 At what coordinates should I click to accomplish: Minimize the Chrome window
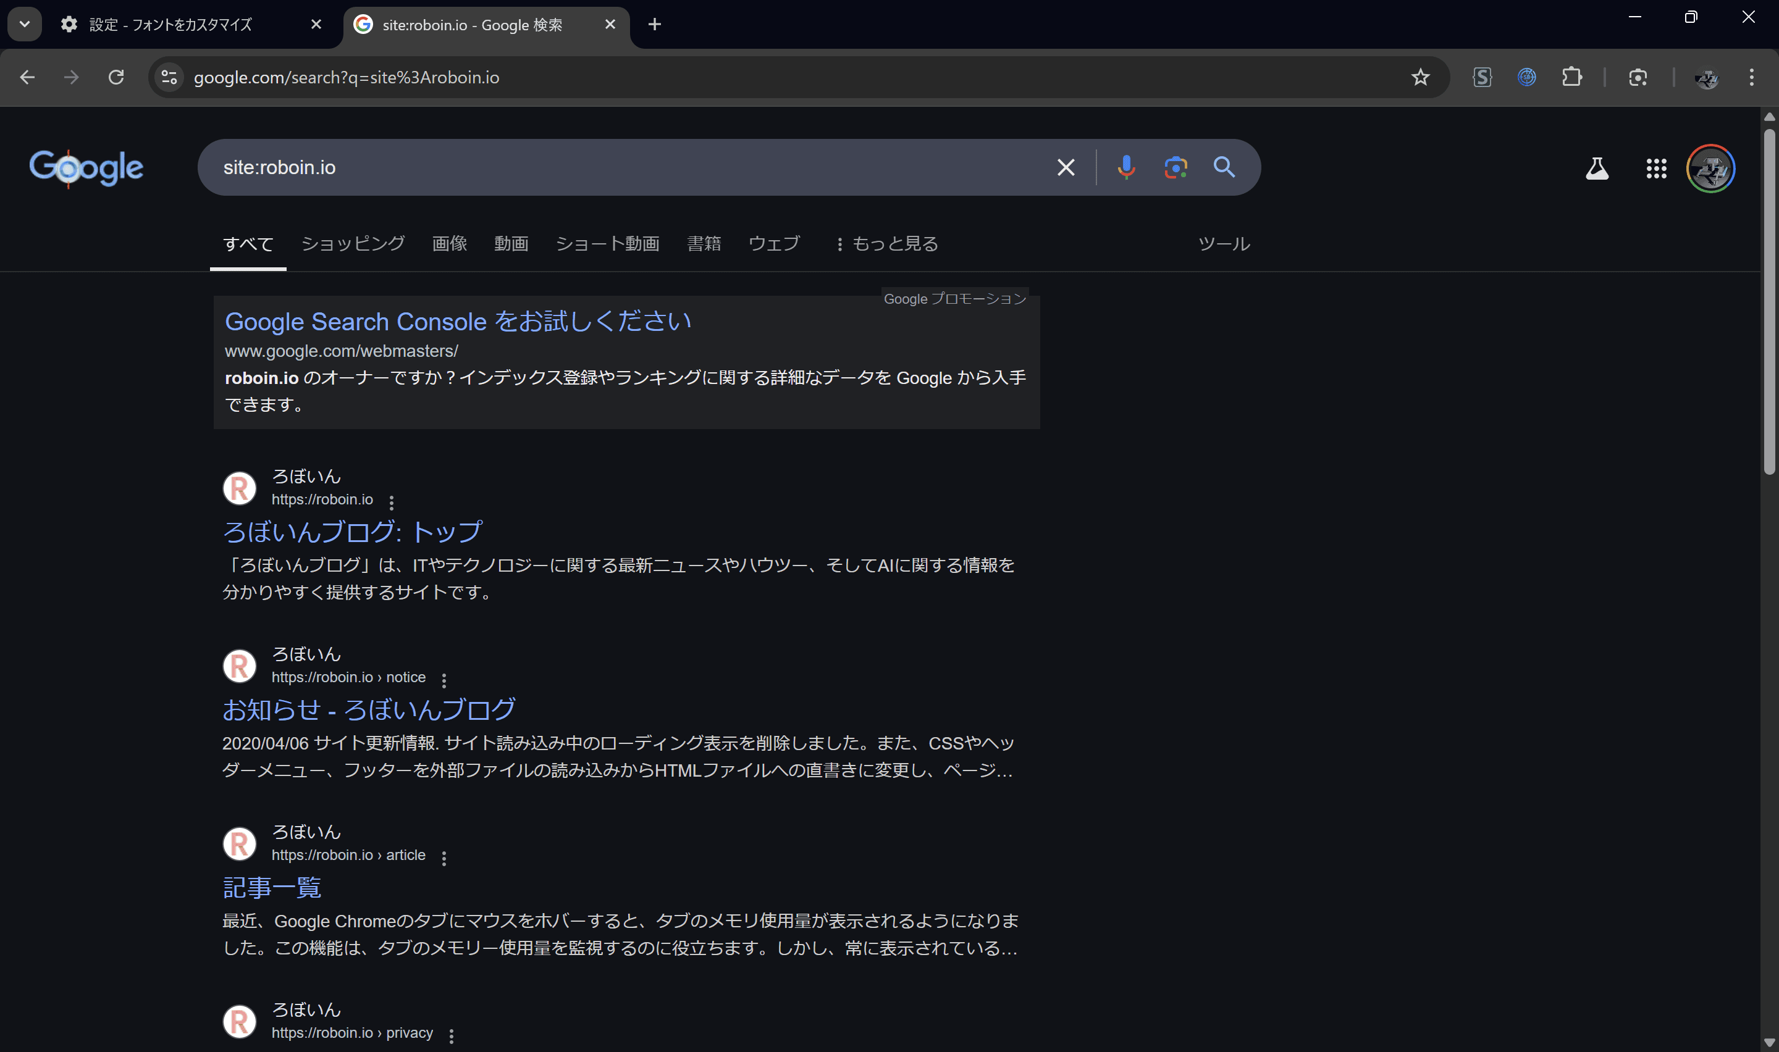click(1635, 17)
